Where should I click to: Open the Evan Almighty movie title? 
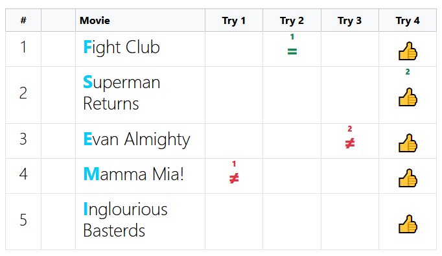(x=137, y=139)
